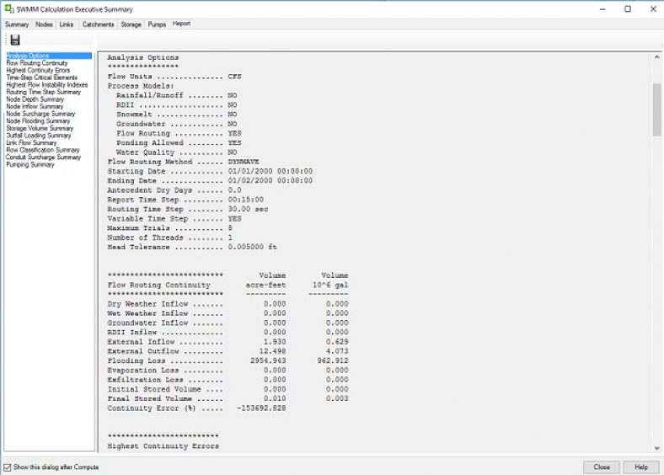Screen dimensions: 664x475
Task: Click the 'Variable Time Step' line
Action: pos(174,218)
